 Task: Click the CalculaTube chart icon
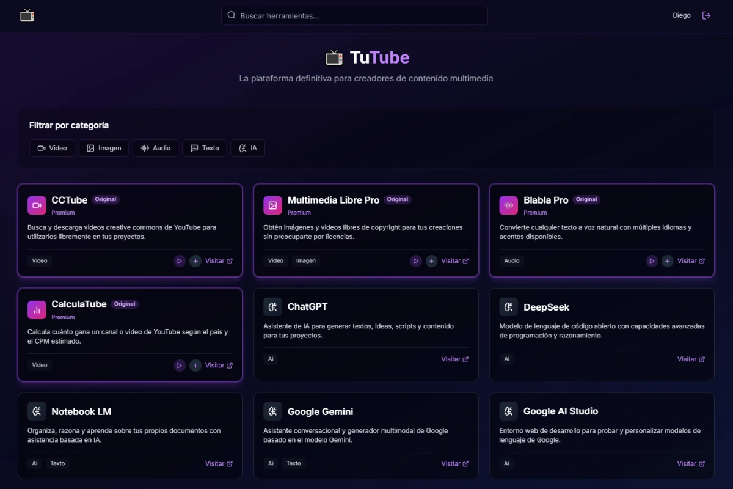(x=37, y=310)
